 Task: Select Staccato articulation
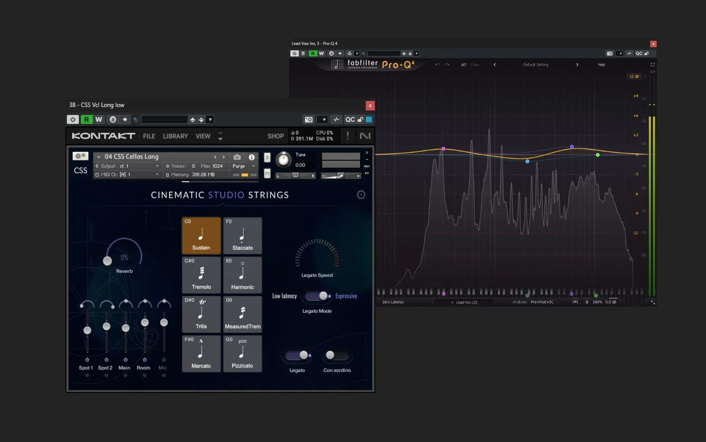click(243, 235)
